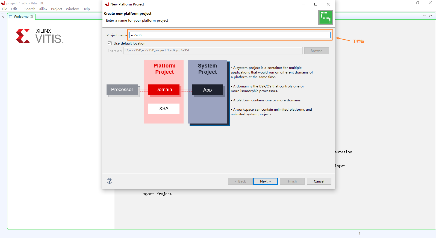Click the Processor box in diagram

click(122, 90)
